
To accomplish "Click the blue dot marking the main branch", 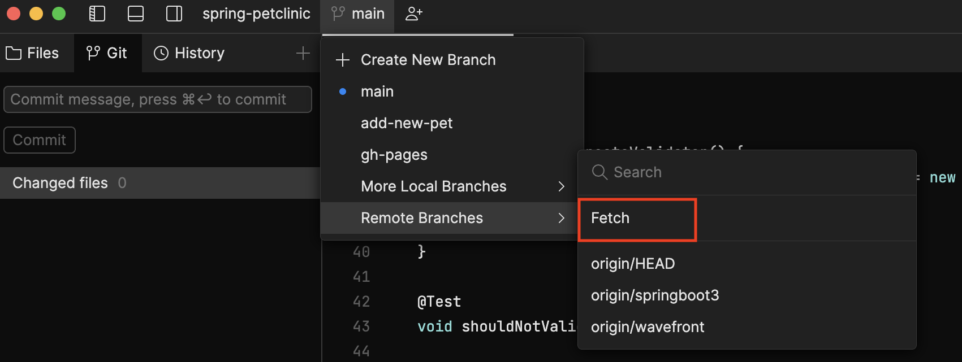I will 342,91.
